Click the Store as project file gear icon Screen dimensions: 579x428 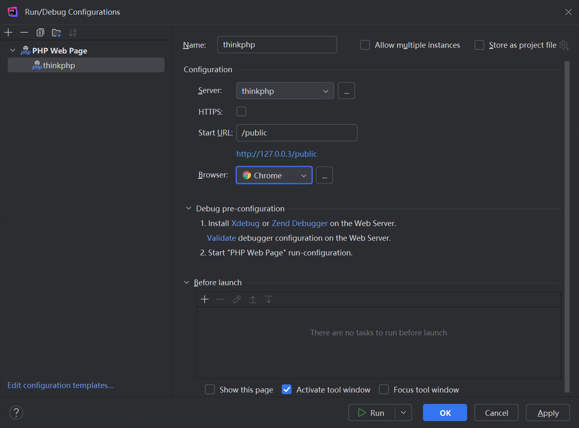pyautogui.click(x=564, y=45)
